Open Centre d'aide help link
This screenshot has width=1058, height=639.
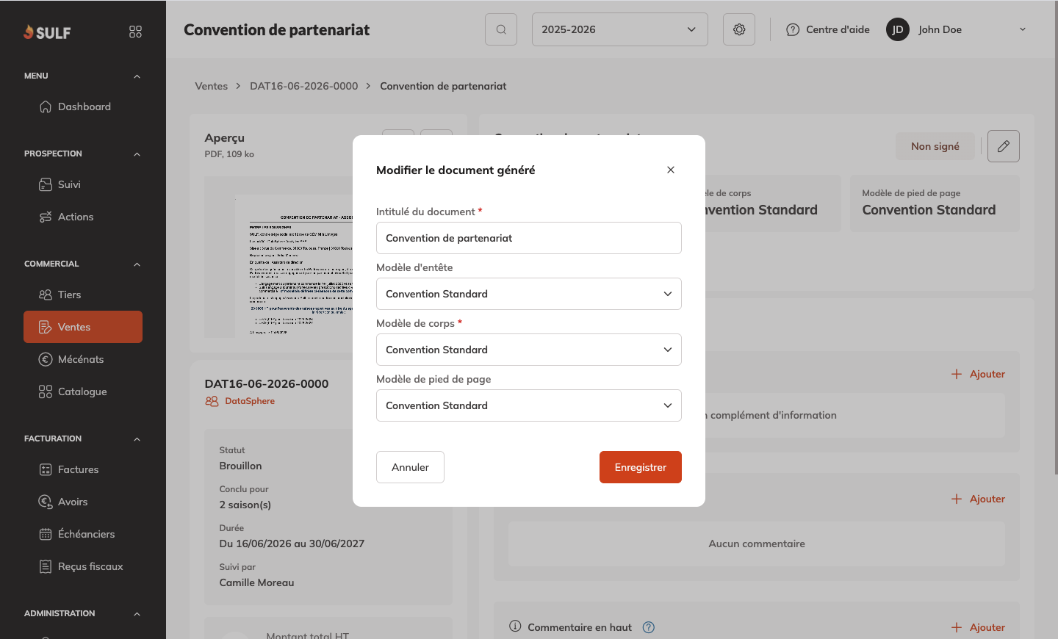pyautogui.click(x=828, y=29)
